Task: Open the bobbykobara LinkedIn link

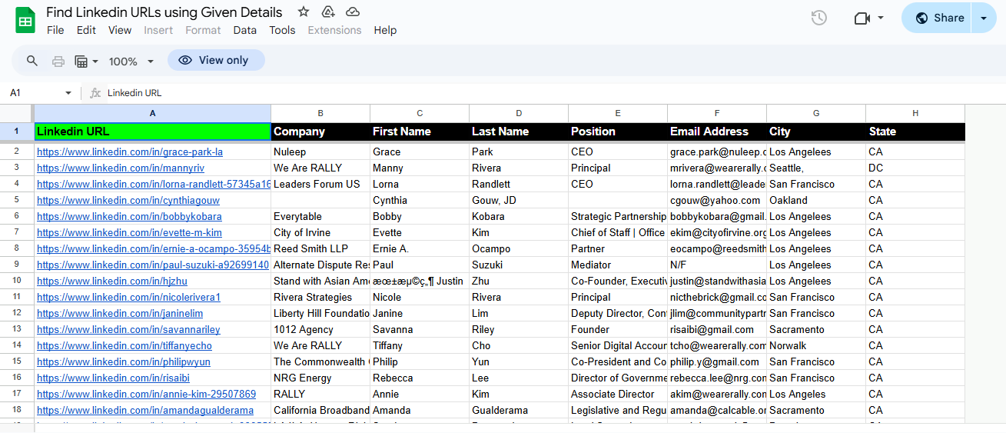Action: [129, 217]
